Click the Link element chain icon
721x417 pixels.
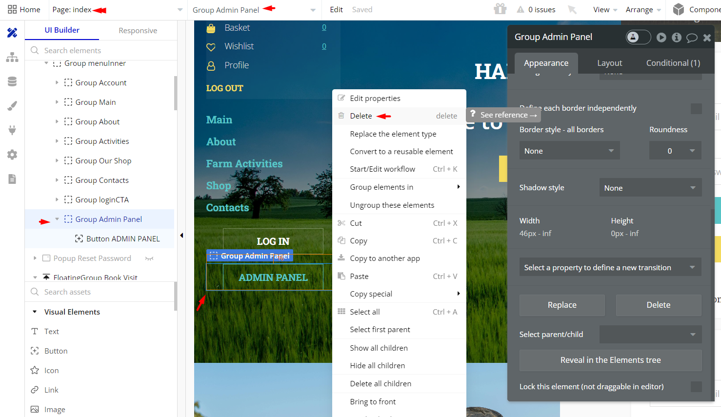(x=35, y=390)
